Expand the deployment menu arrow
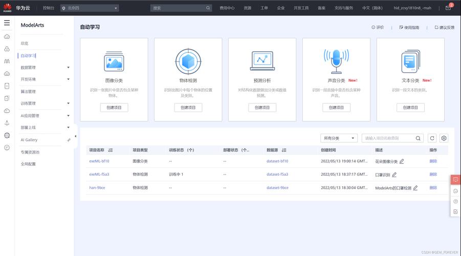This screenshot has height=256, width=461. pos(68,127)
